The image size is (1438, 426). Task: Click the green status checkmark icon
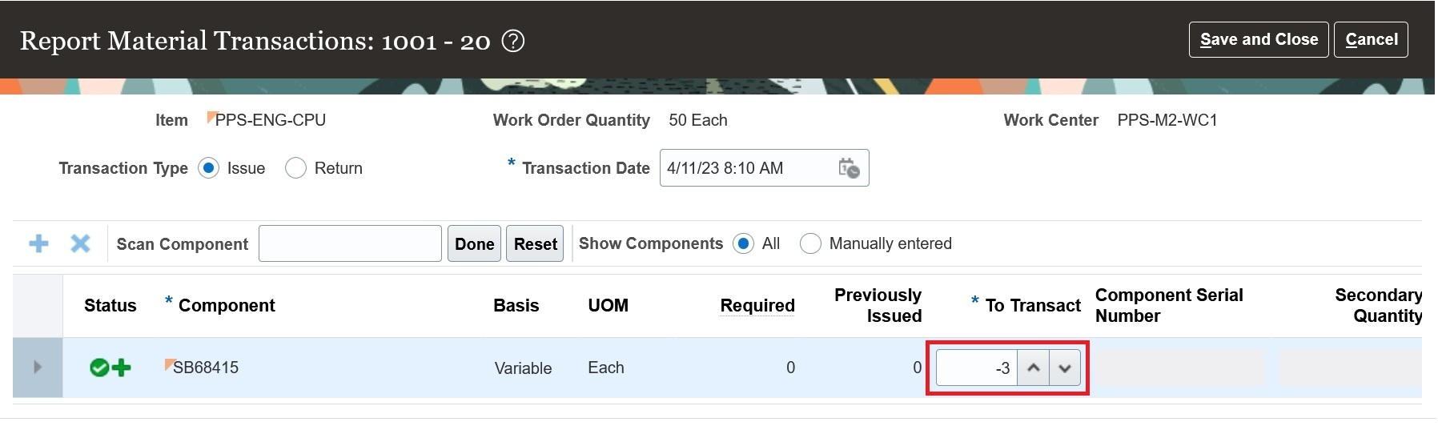[x=99, y=368]
